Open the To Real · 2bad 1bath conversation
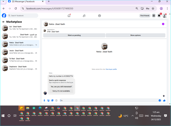This screenshot has height=126, width=171. tap(20, 60)
